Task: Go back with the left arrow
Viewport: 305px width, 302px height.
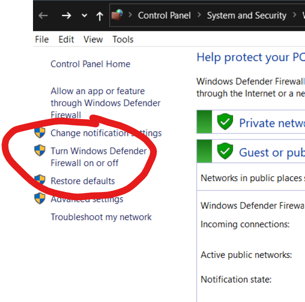Action: (x=43, y=15)
